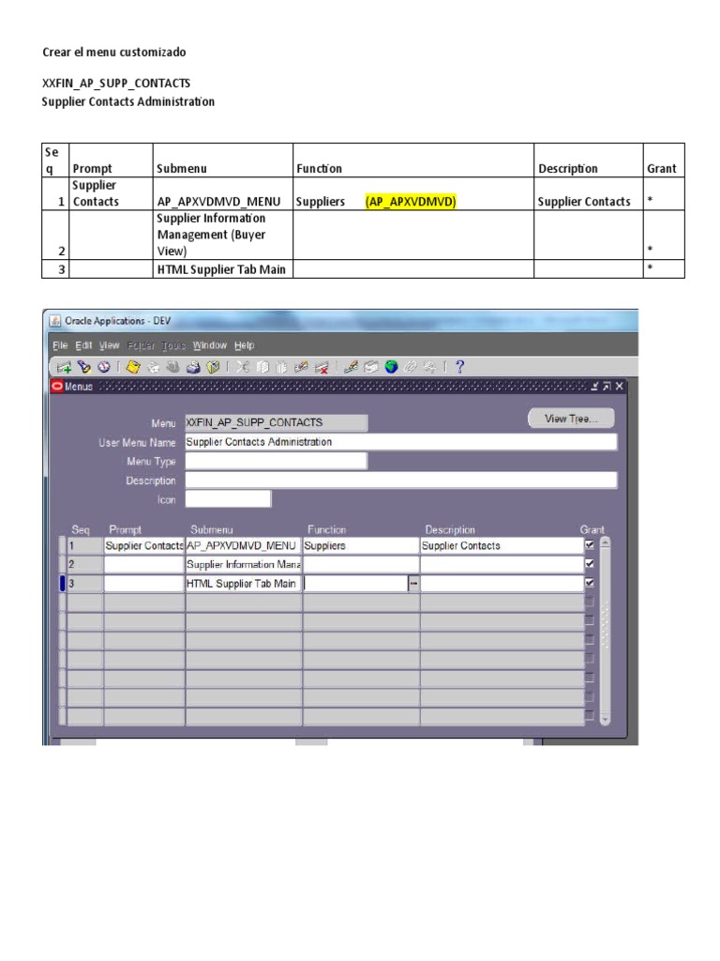Click scroll up arrow of menu entries
Image resolution: width=720 pixels, height=961 pixels.
point(605,543)
